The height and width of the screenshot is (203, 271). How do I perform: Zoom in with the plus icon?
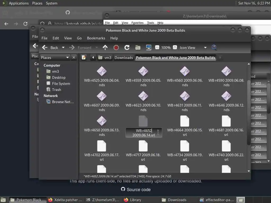tap(175, 48)
